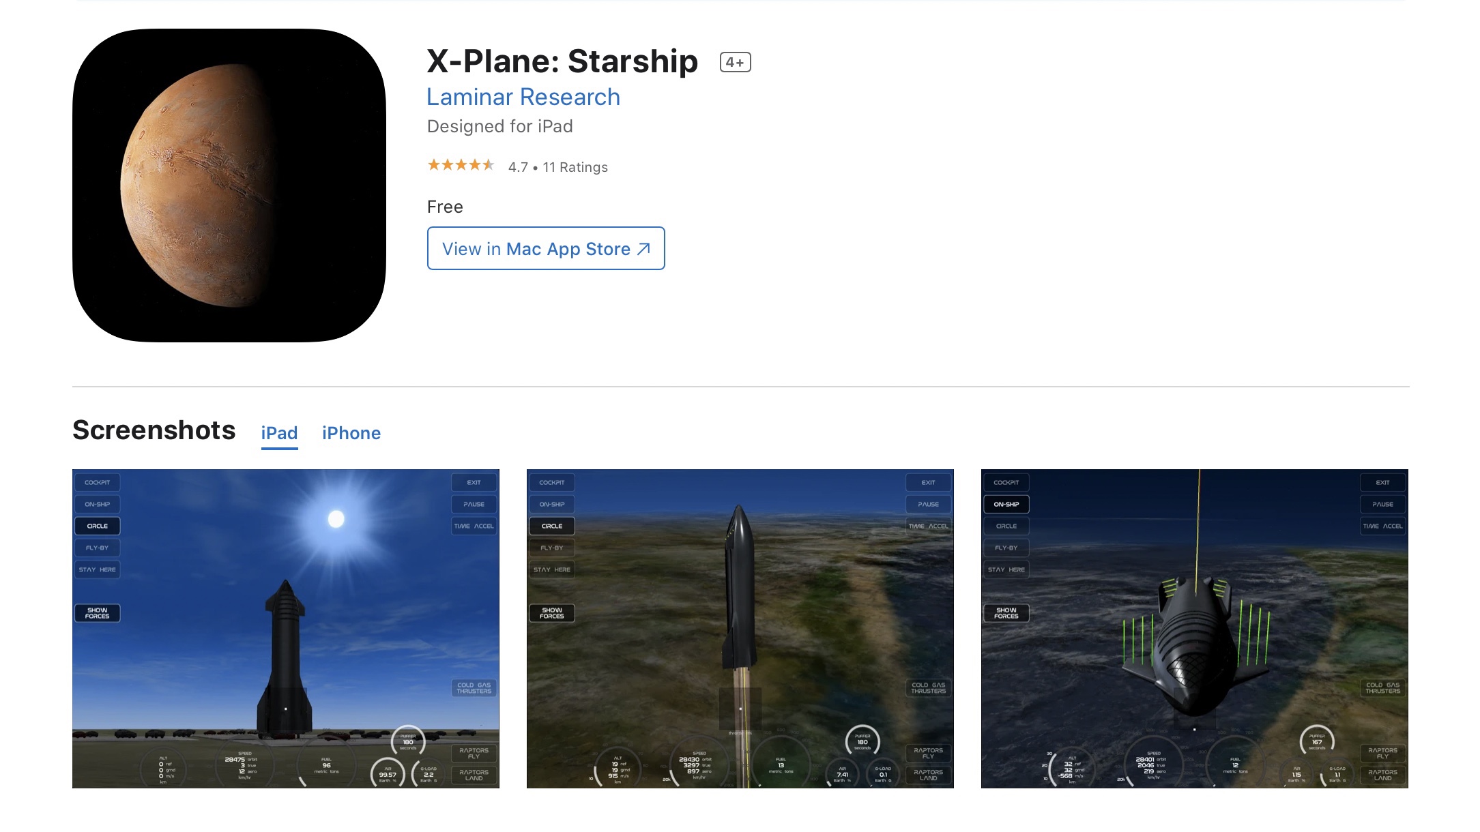Click the Mars app icon
The height and width of the screenshot is (832, 1480).
pyautogui.click(x=229, y=185)
